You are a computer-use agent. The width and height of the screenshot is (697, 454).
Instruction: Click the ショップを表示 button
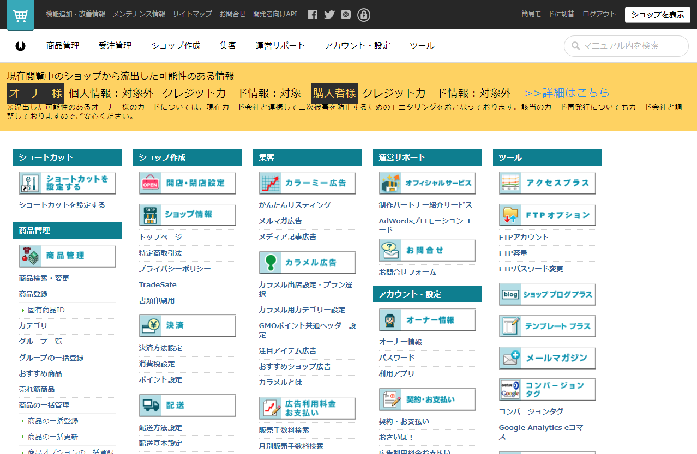[657, 15]
